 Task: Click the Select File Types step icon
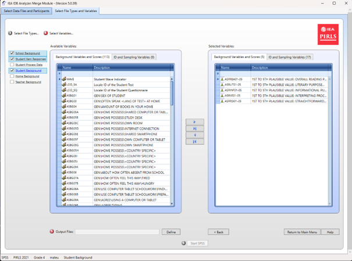[10, 33]
